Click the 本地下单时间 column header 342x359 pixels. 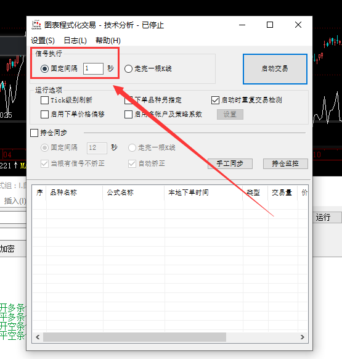[203, 193]
